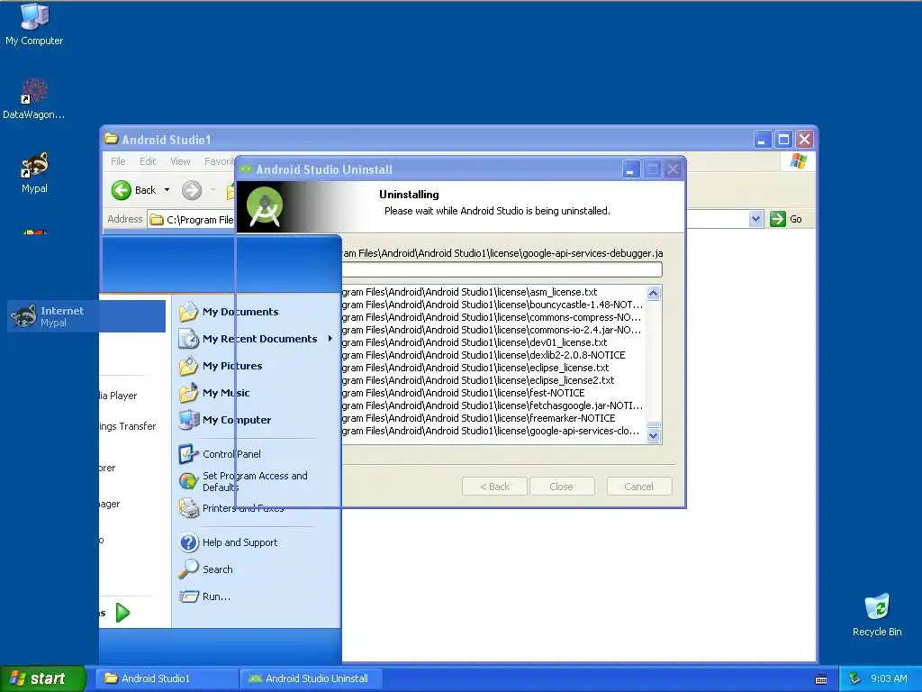Select the freemarker-NOTICE log line

pyautogui.click(x=479, y=418)
